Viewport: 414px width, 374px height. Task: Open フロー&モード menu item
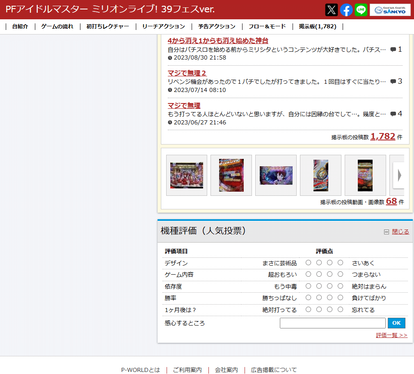267,26
